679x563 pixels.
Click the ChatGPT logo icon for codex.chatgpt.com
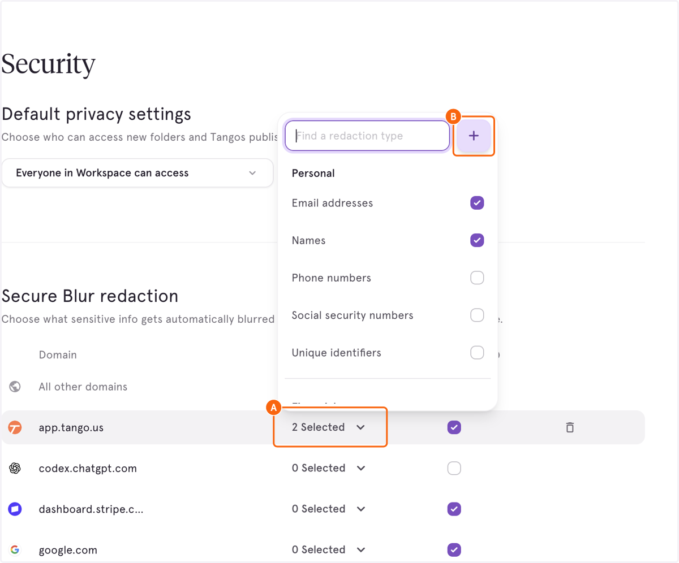(15, 469)
